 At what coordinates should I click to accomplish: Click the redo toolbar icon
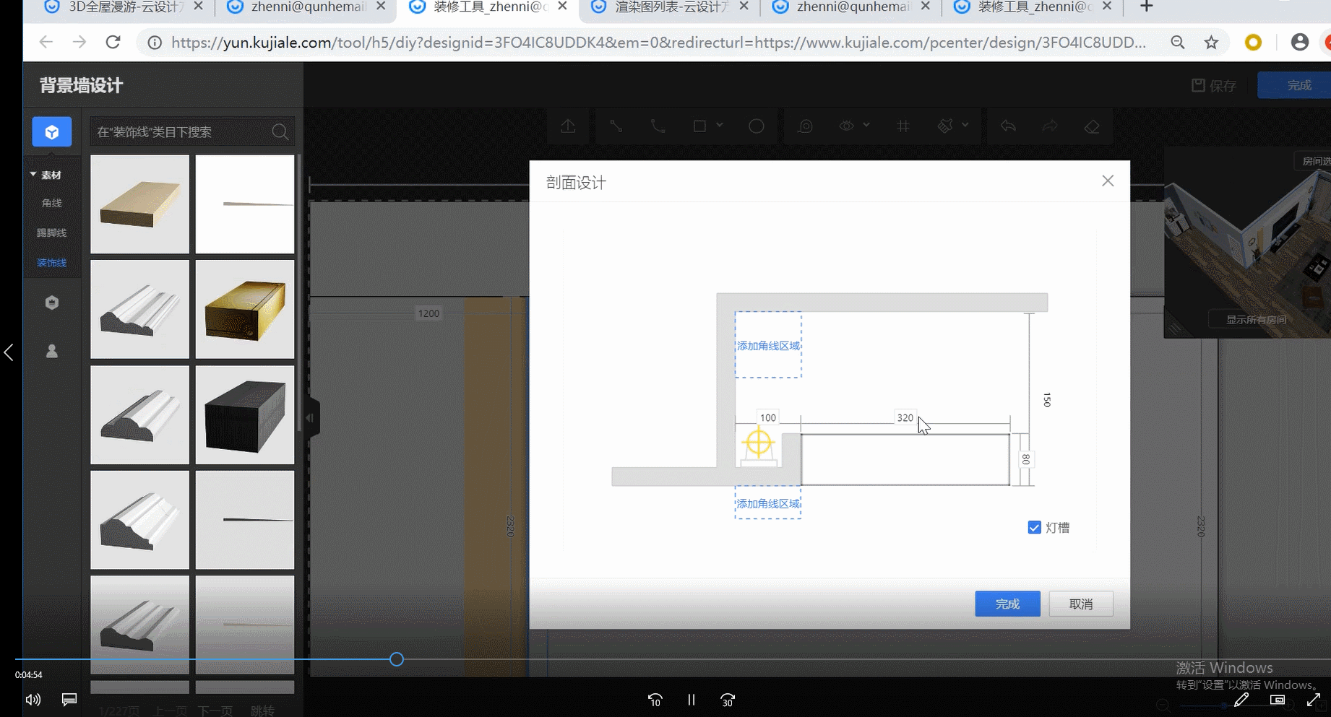(1050, 126)
